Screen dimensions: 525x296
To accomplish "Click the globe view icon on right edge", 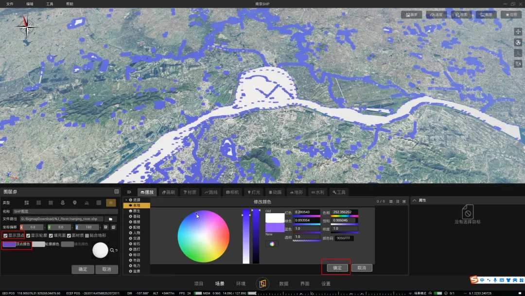I will click(x=518, y=42).
